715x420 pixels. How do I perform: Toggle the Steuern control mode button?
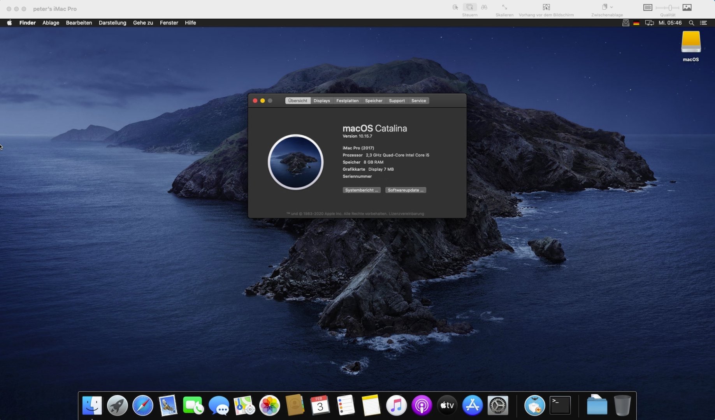pyautogui.click(x=470, y=7)
